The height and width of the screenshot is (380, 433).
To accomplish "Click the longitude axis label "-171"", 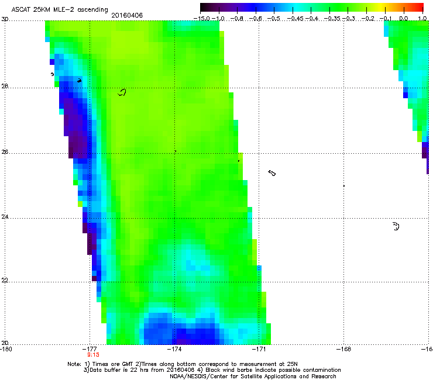I will tap(259, 349).
